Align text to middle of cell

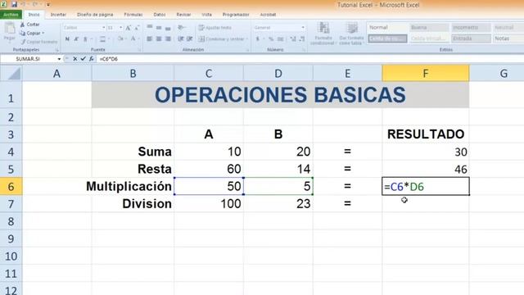point(159,28)
